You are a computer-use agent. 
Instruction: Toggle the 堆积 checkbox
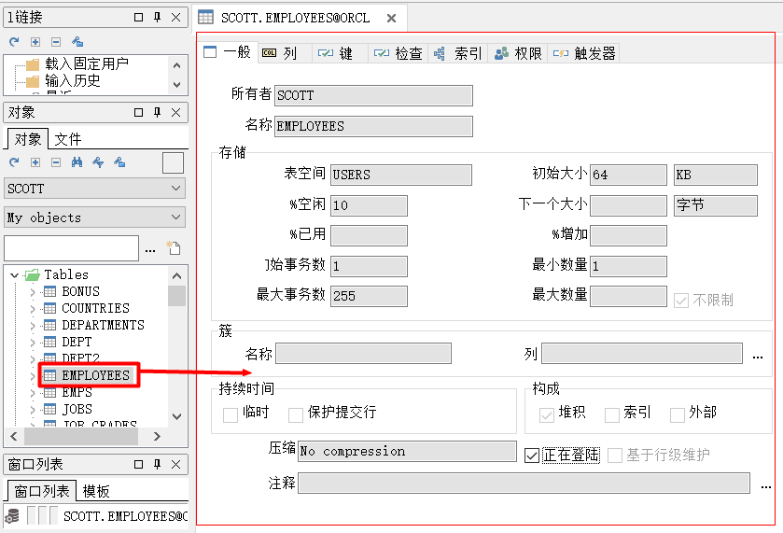(547, 414)
